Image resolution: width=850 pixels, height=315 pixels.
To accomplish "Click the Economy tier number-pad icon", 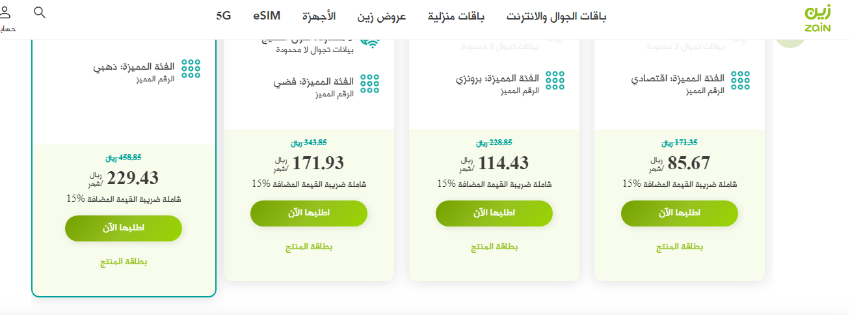I will (740, 79).
